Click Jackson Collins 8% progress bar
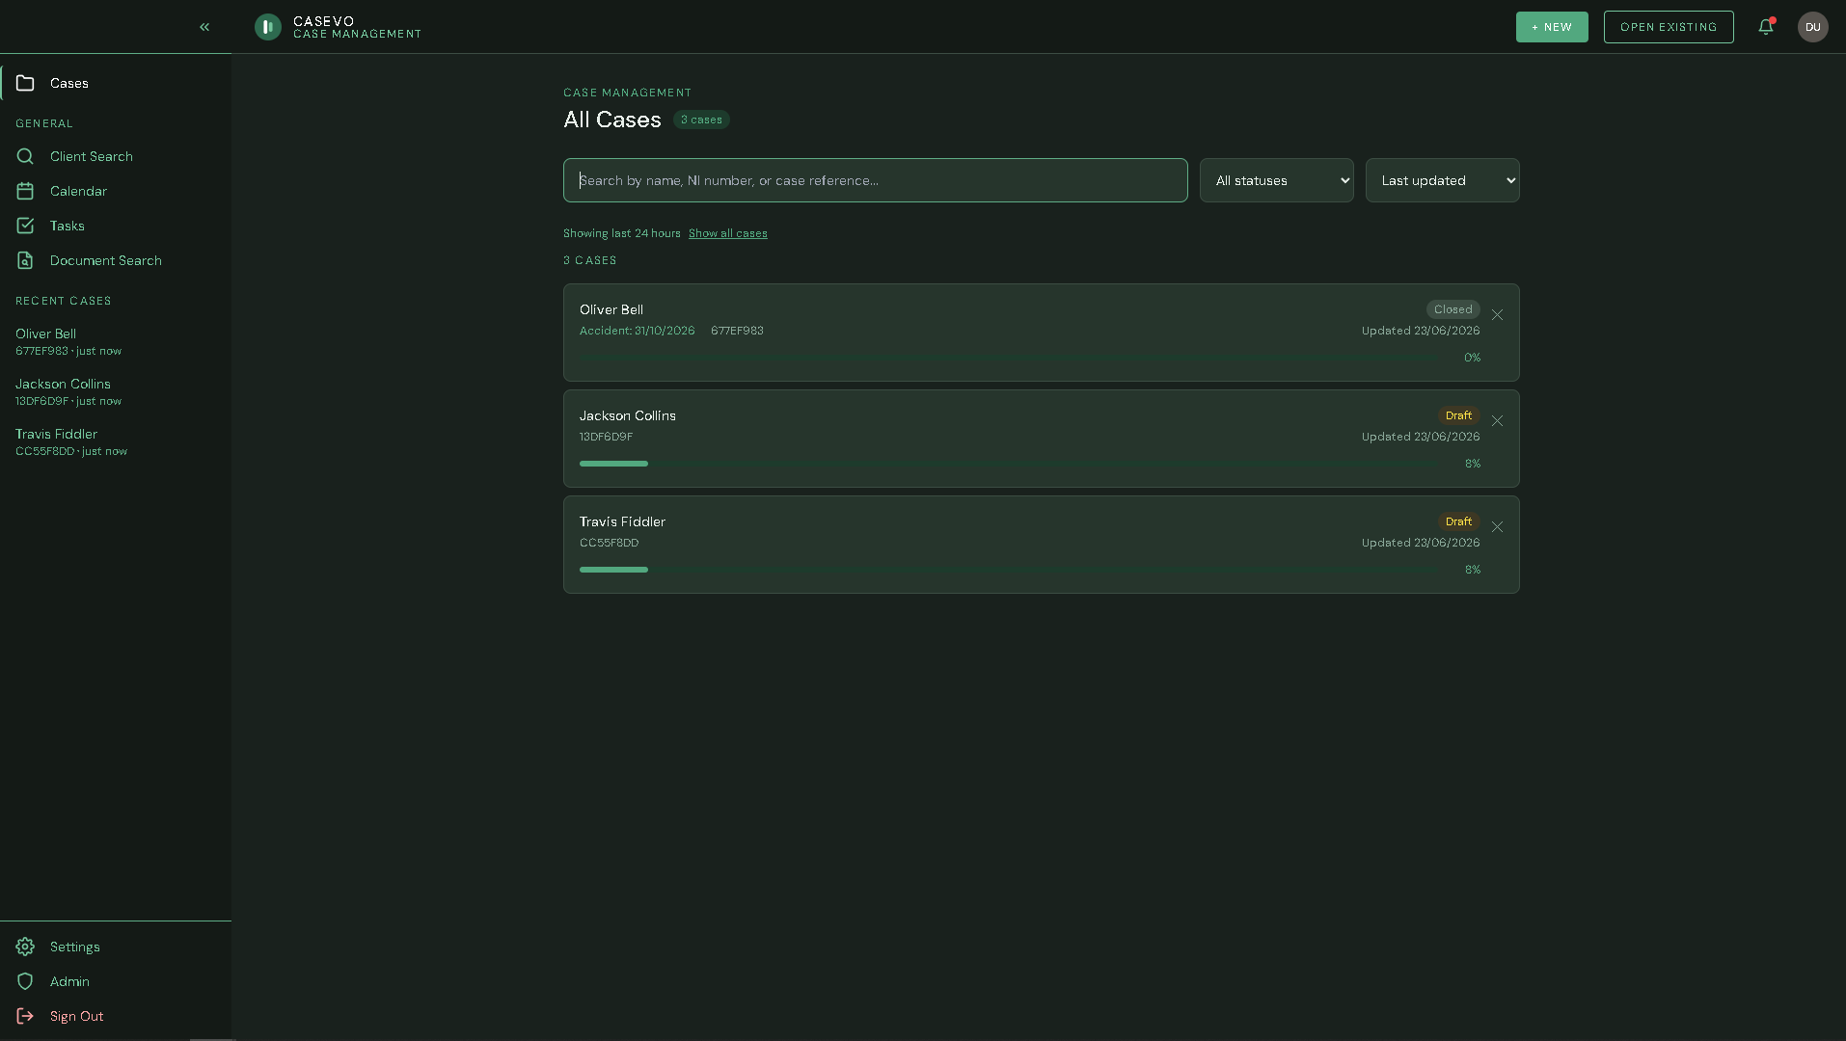Image resolution: width=1846 pixels, height=1041 pixels. tap(1008, 464)
